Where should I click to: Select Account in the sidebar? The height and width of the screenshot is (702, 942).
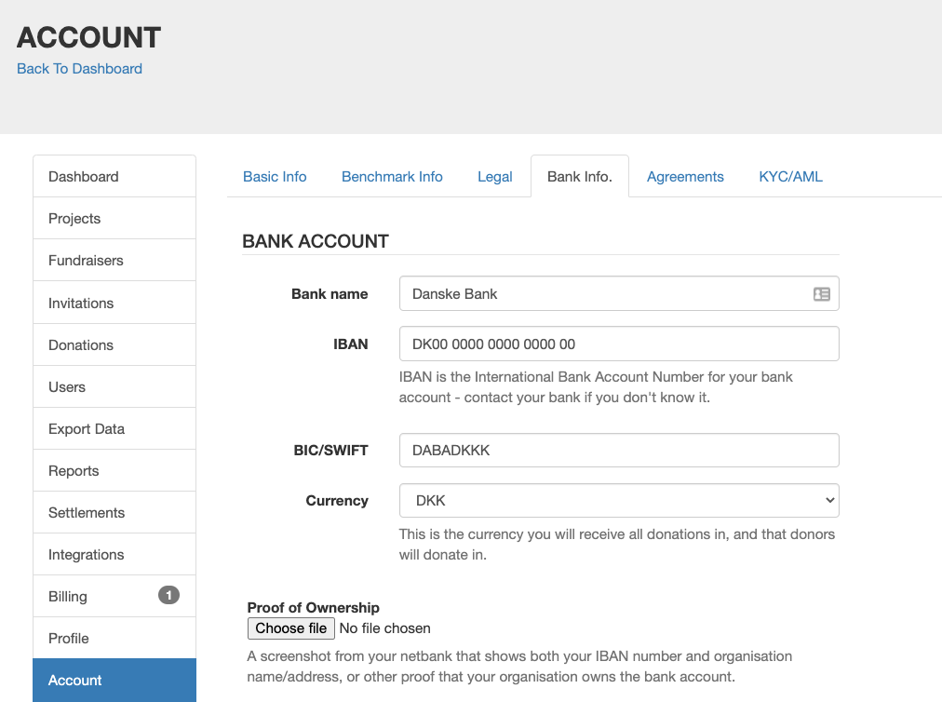pyautogui.click(x=114, y=681)
